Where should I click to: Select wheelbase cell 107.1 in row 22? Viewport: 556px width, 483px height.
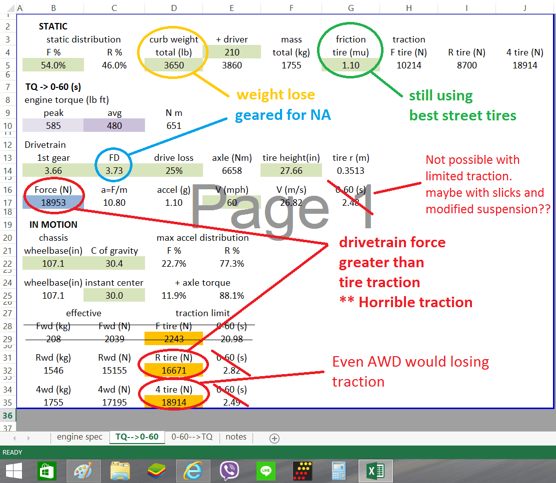tap(53, 263)
